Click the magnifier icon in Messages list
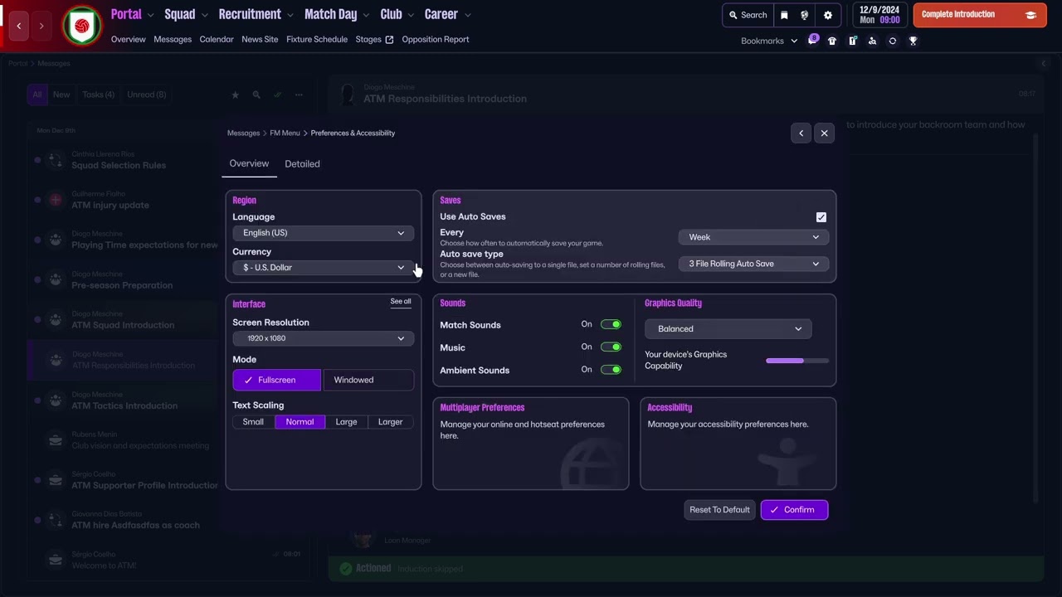Viewport: 1062px width, 597px height. pos(256,95)
